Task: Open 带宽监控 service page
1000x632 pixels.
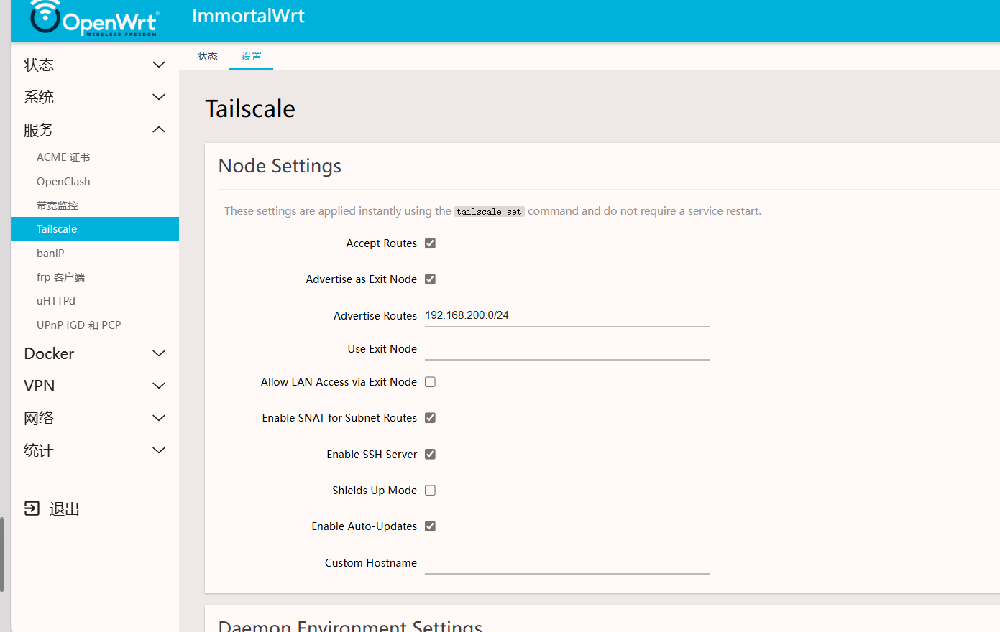Action: 57,205
